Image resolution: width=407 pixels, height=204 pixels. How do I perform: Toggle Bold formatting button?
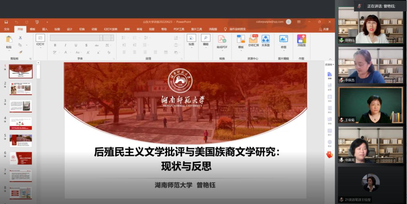point(55,45)
